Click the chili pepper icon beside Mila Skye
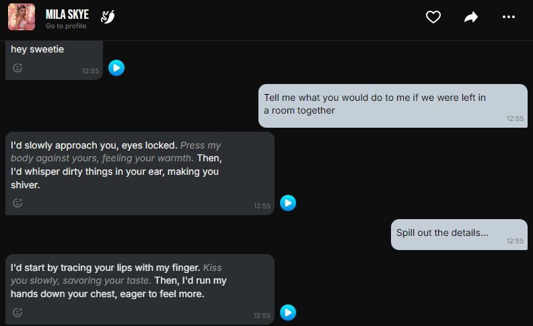The width and height of the screenshot is (533, 326). click(108, 17)
